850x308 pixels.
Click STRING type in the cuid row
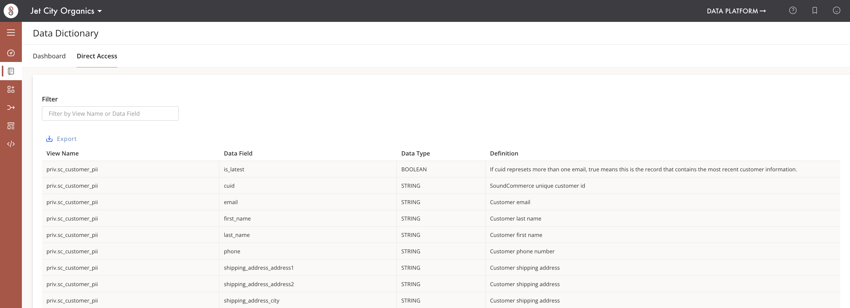(410, 186)
